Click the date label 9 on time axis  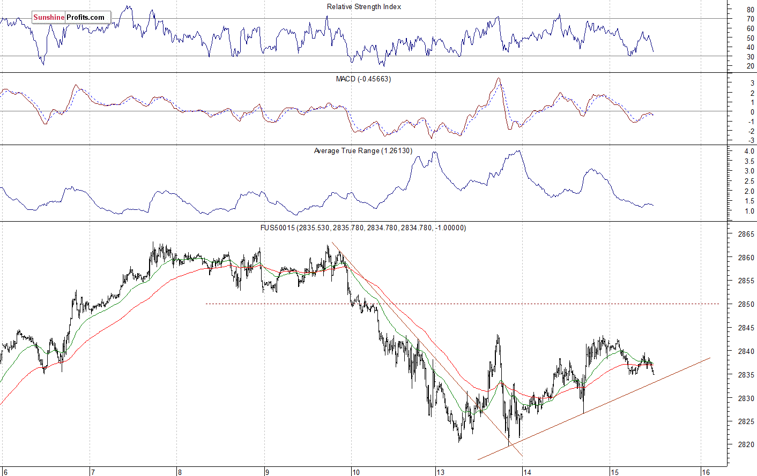coord(266,472)
